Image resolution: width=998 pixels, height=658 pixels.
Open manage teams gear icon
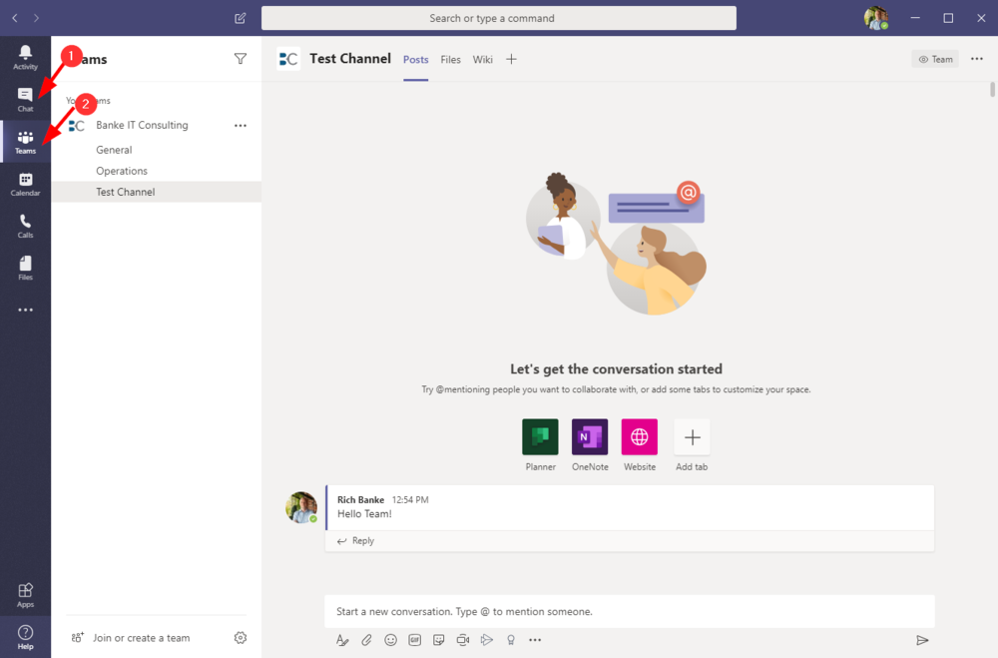click(x=240, y=638)
